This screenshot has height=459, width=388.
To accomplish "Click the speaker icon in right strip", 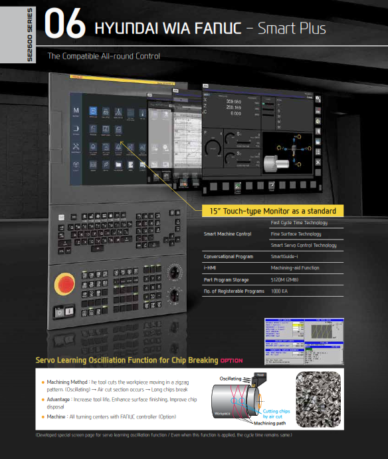I will tap(318, 120).
